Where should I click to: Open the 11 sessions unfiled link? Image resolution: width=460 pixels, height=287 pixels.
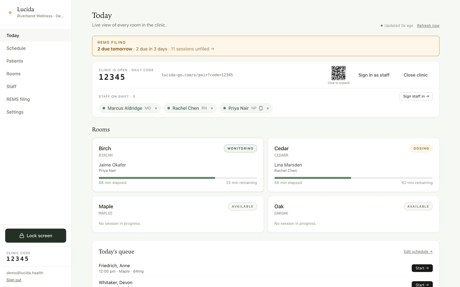click(x=193, y=49)
